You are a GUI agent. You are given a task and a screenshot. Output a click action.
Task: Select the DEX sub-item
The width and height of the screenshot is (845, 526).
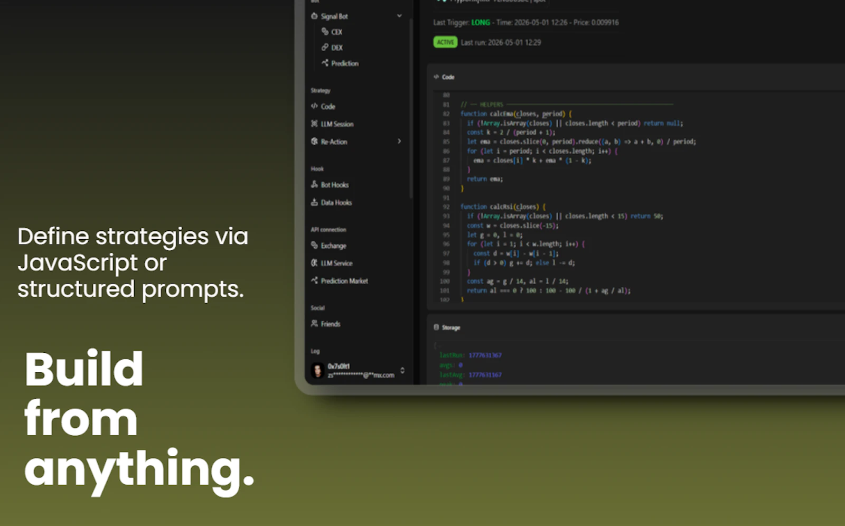tap(337, 48)
